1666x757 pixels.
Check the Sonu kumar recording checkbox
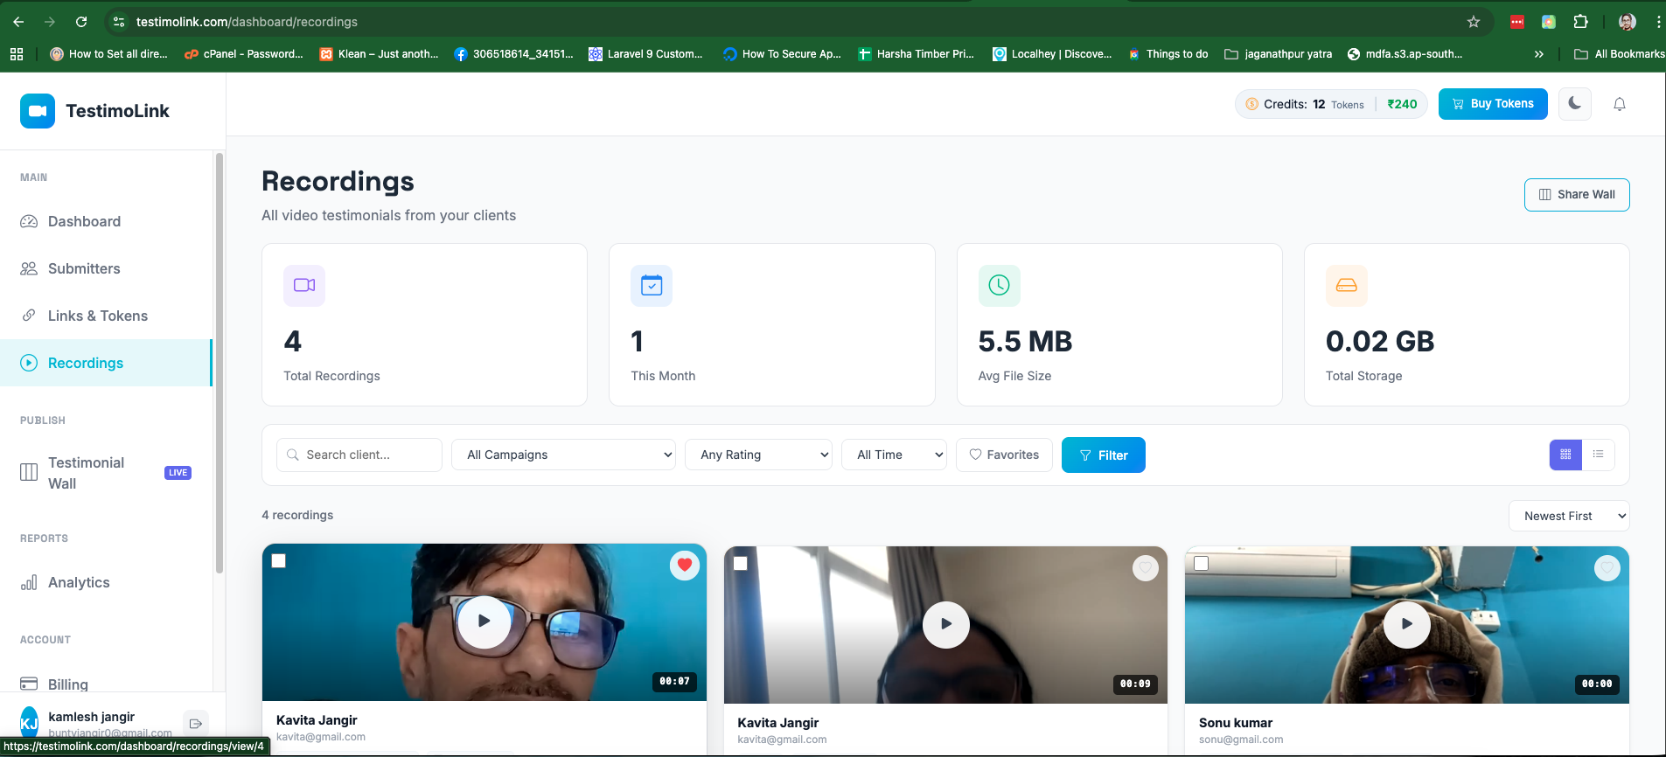pyautogui.click(x=1202, y=564)
